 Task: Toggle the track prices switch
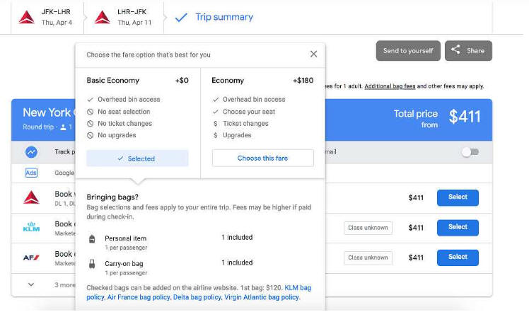pos(470,152)
